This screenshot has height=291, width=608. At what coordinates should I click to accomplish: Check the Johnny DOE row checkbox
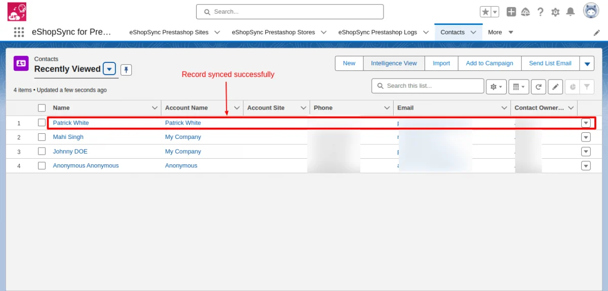coord(42,151)
